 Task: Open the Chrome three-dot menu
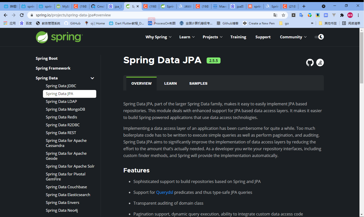358,15
